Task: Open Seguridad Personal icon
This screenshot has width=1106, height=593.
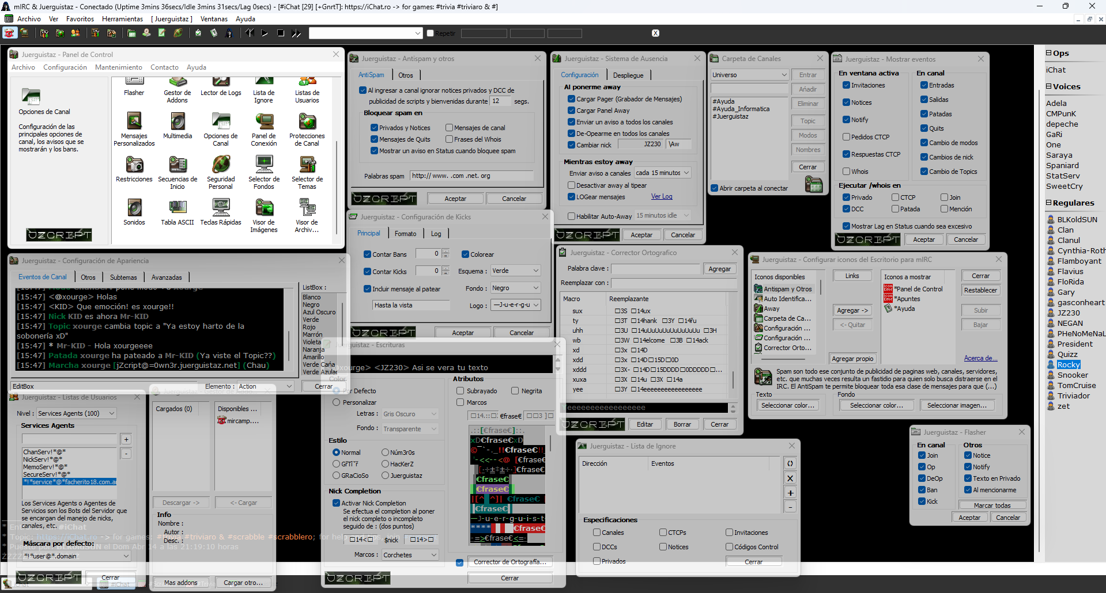Action: coord(221,172)
